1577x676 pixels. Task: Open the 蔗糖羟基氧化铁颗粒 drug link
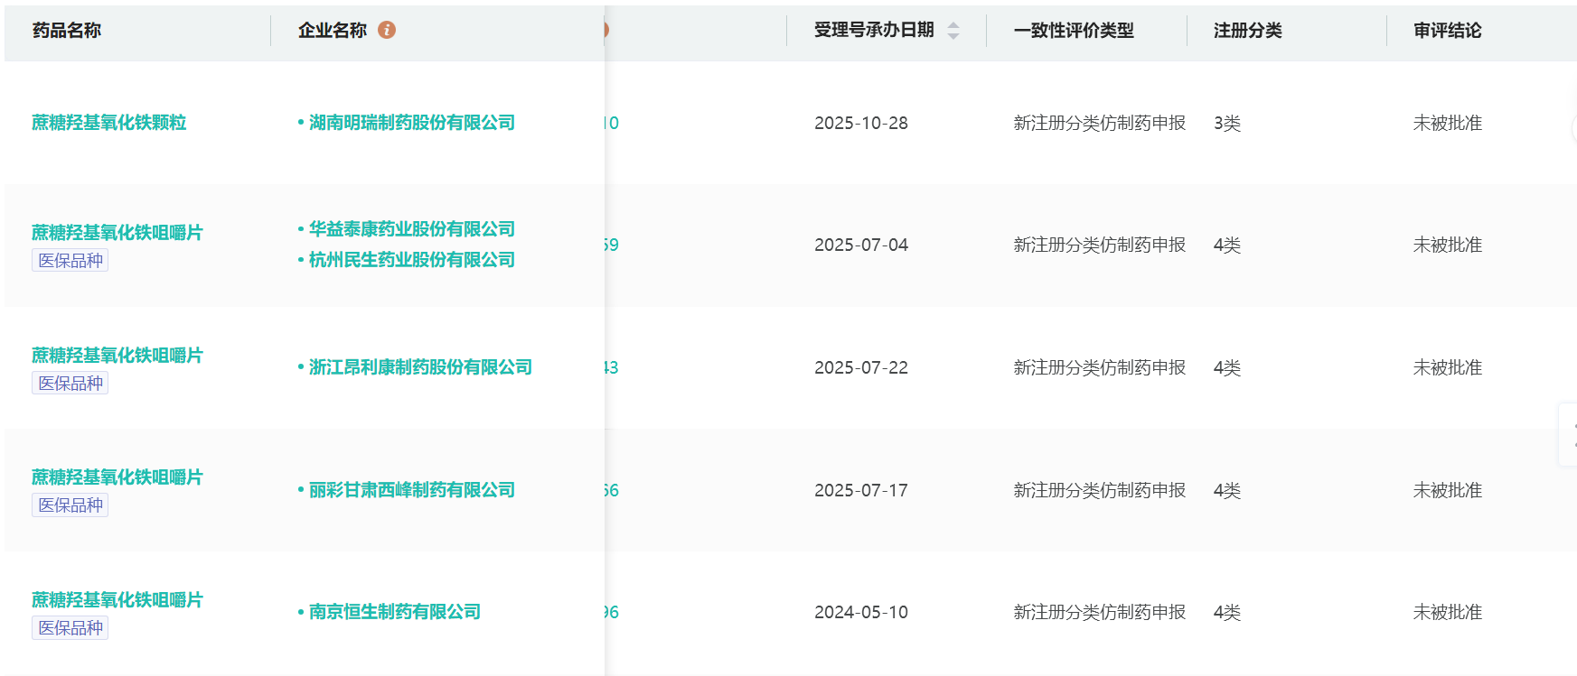tap(109, 123)
